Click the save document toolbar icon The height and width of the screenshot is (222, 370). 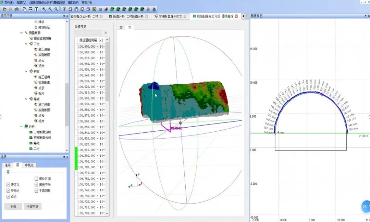coord(11,9)
